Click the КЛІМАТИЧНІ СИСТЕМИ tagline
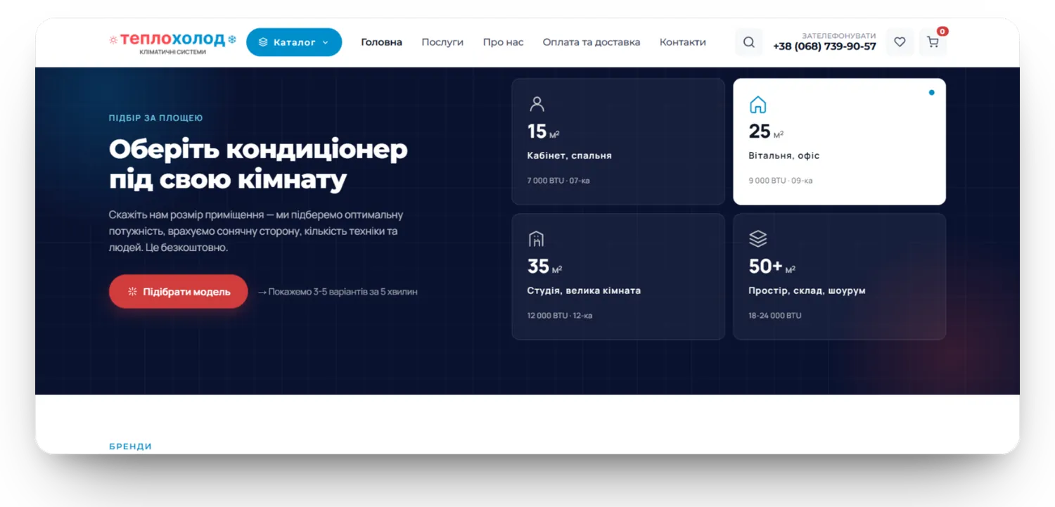 173,52
